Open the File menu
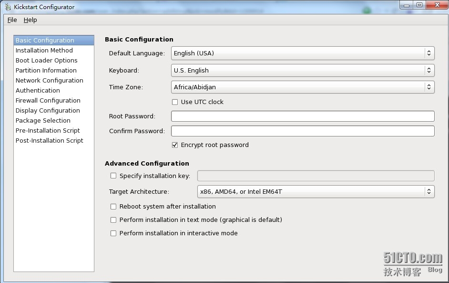 12,20
